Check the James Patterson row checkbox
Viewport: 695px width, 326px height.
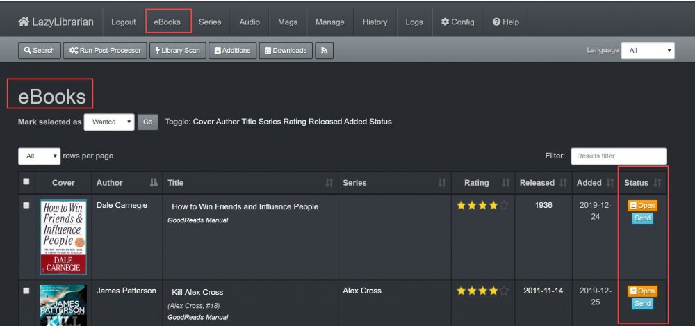[x=26, y=291]
